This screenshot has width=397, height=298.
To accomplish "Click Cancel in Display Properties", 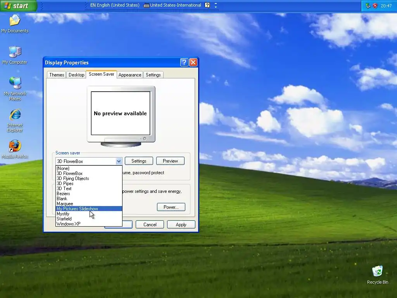I will coord(150,225).
